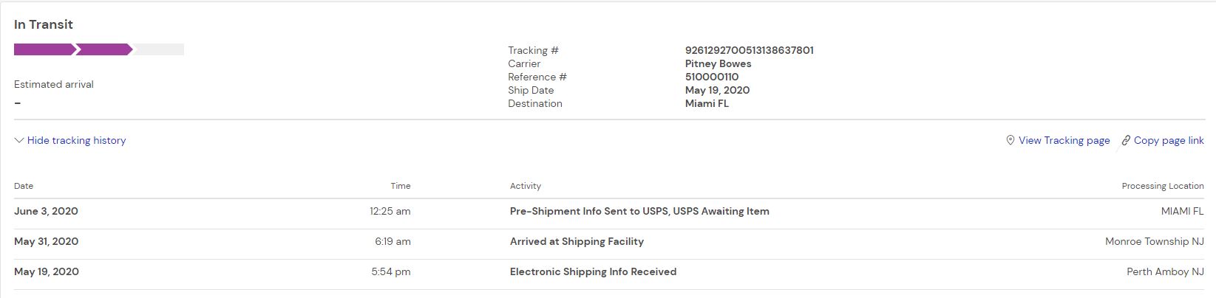Click the first purple progress segment
1216x298 pixels.
[x=43, y=49]
